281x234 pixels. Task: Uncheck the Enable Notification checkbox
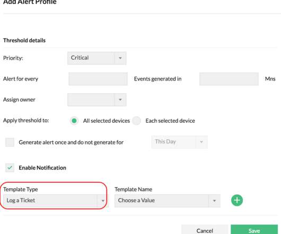click(x=10, y=168)
